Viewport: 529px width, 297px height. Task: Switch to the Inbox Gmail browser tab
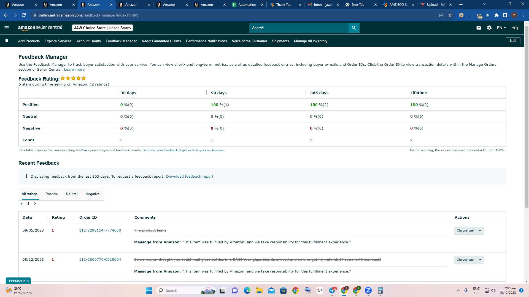(323, 5)
